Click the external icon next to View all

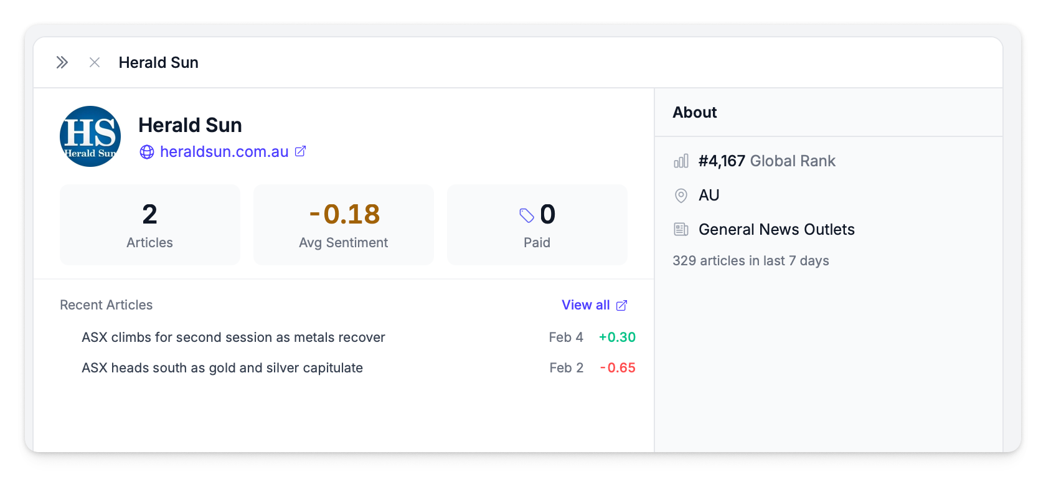621,305
